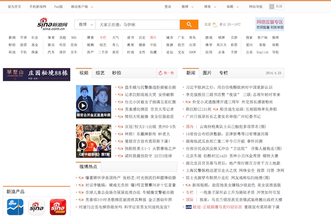This screenshot has width=331, height=216.
Task: Open the 華墅山 庄园秘境88栋 ad banner
Action: coord(37,75)
